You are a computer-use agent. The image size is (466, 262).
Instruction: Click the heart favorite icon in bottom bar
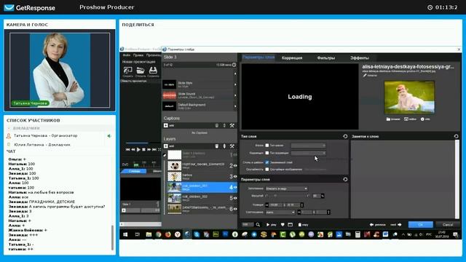(283, 225)
